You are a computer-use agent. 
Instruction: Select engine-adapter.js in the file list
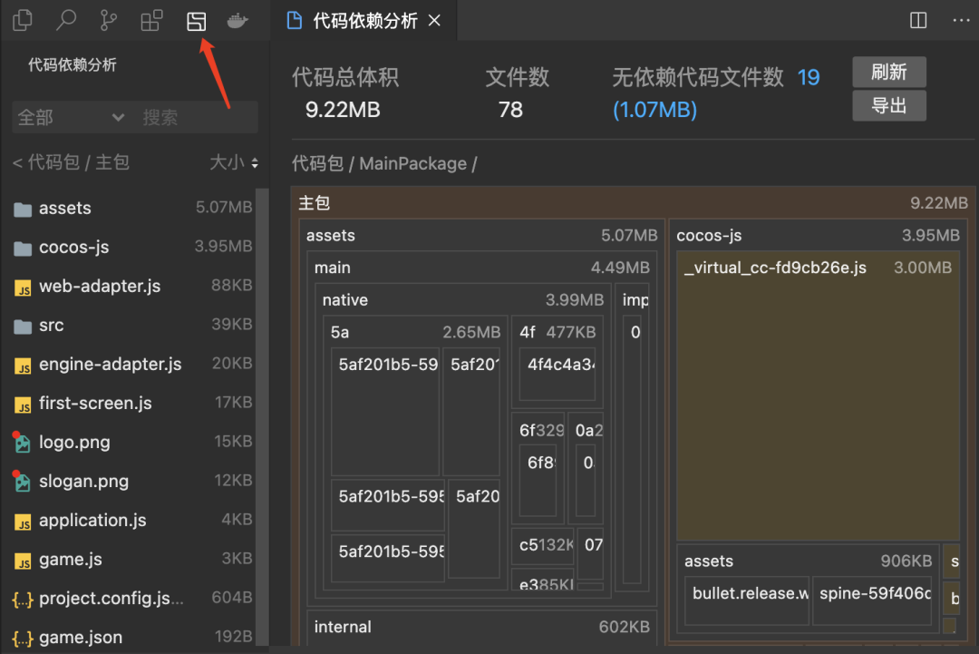tap(133, 364)
